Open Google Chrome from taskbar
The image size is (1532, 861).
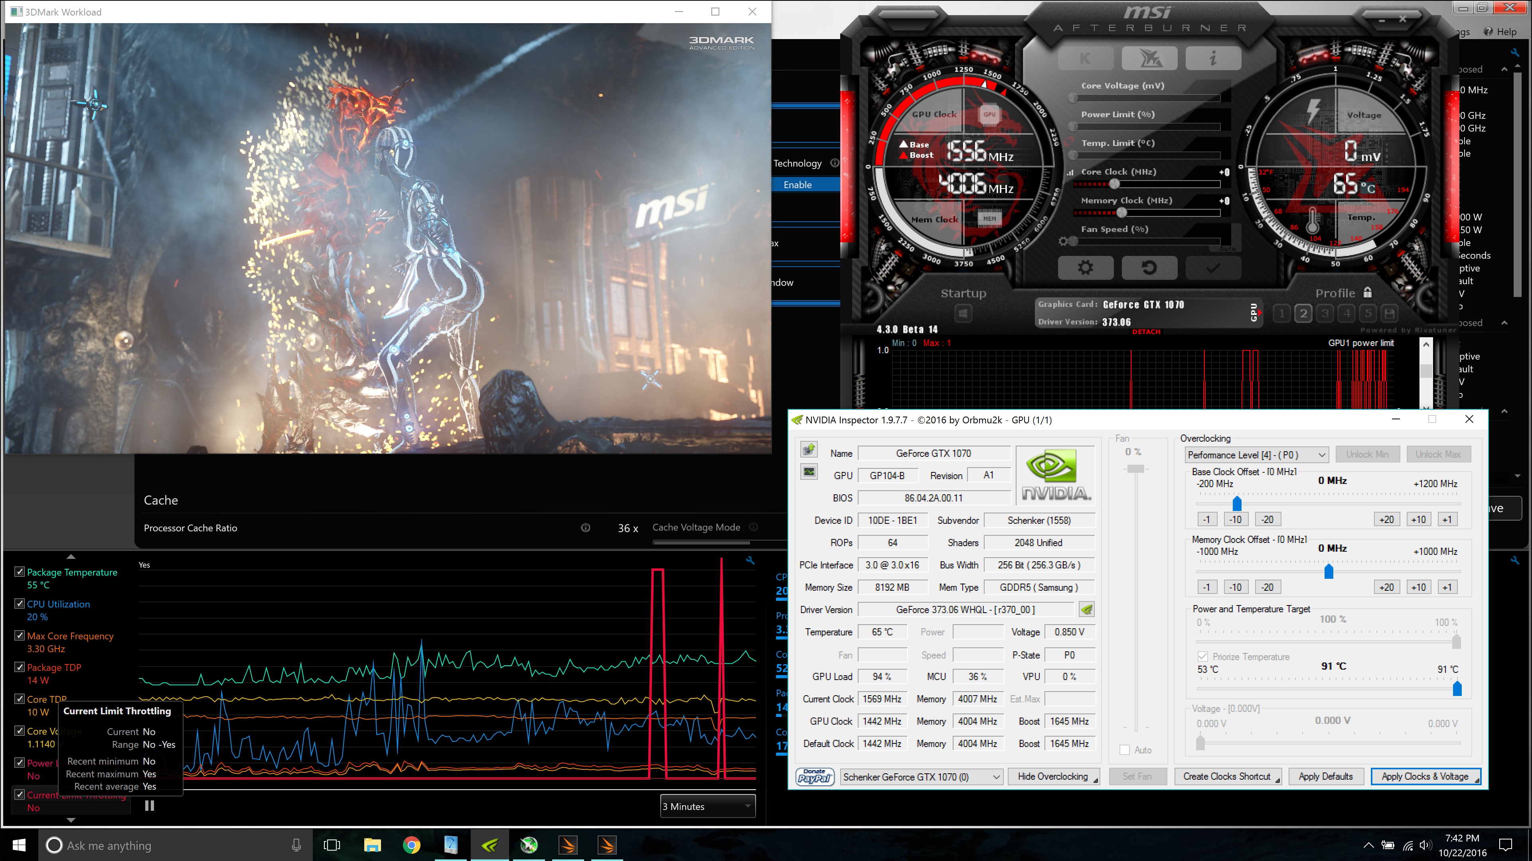[412, 845]
